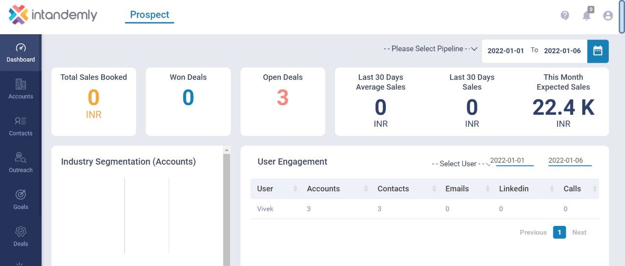Viewport: 625px width, 266px height.
Task: Open the notifications bell
Action: click(586, 16)
